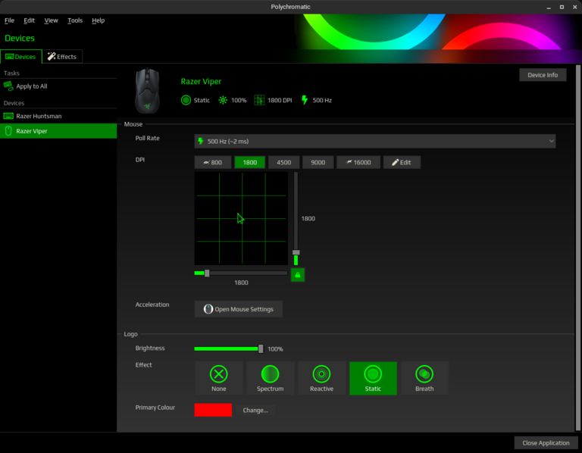Image resolution: width=582 pixels, height=453 pixels.
Task: Click the Apply to All task icon
Action: [8, 86]
